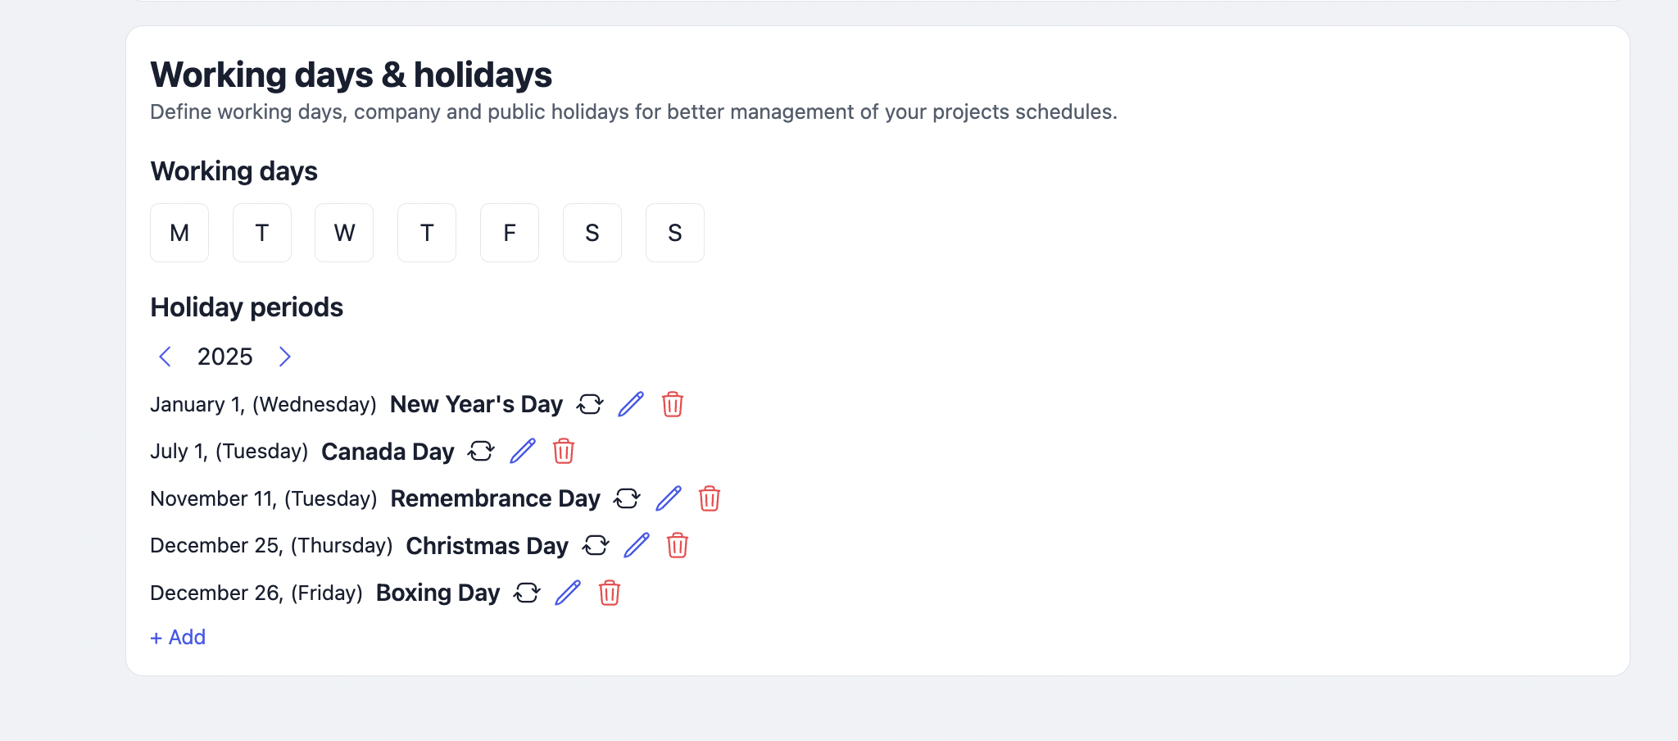This screenshot has width=1678, height=741.
Task: Delete the Remembrance Day holiday
Action: point(710,498)
